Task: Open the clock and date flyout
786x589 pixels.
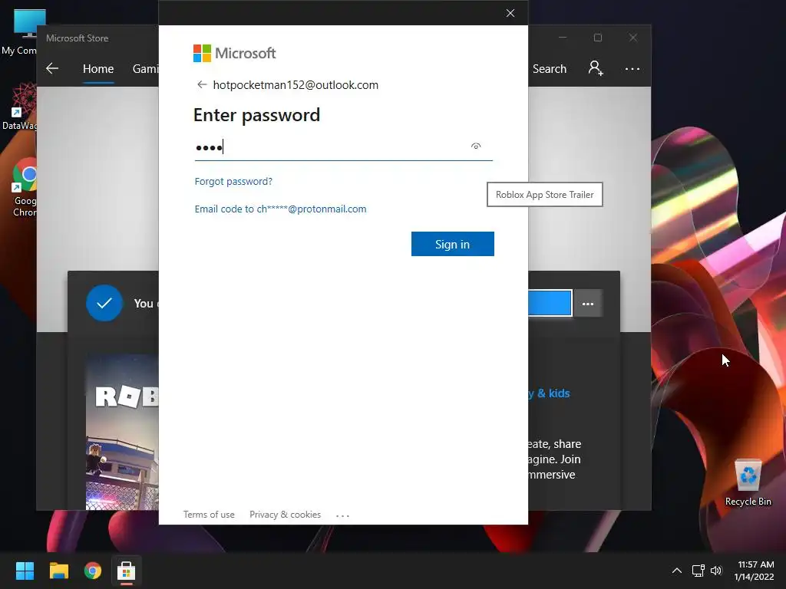Action: [x=755, y=571]
